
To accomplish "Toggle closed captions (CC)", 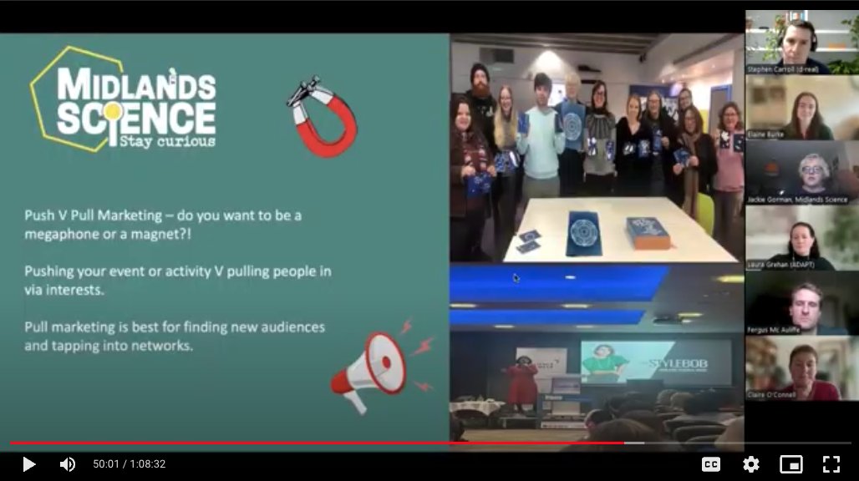I will (710, 464).
